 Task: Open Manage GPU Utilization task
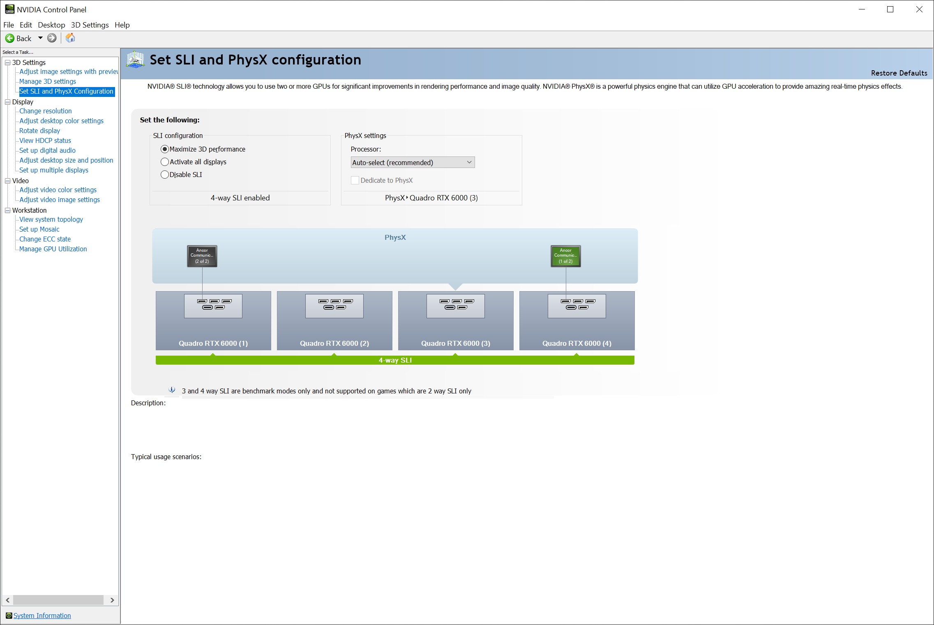pos(53,249)
